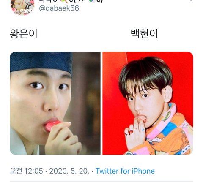Select the tweet text 백현이

tap(144, 34)
